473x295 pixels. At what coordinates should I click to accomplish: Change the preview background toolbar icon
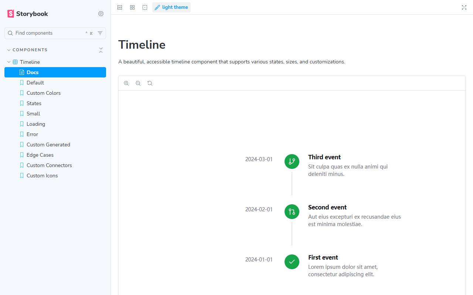120,7
